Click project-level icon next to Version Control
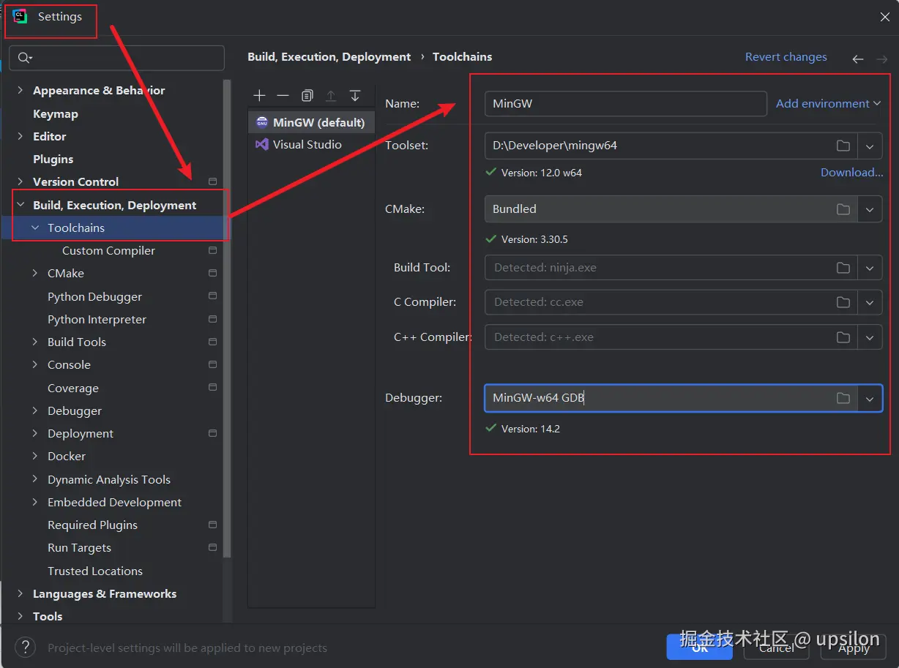 tap(212, 181)
